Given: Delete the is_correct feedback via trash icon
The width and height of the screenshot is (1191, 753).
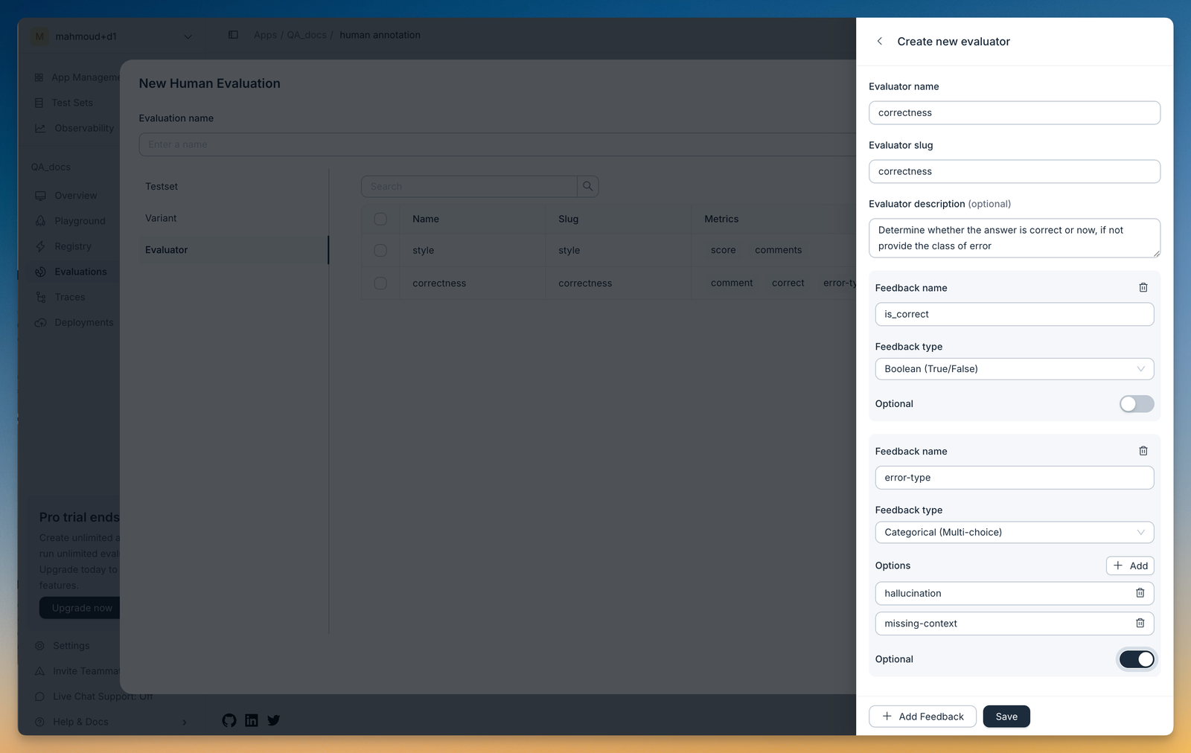Looking at the screenshot, I should (x=1143, y=287).
